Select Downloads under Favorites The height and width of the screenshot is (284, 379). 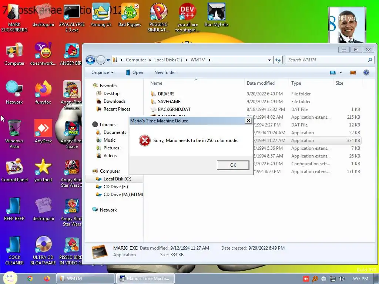tap(114, 101)
